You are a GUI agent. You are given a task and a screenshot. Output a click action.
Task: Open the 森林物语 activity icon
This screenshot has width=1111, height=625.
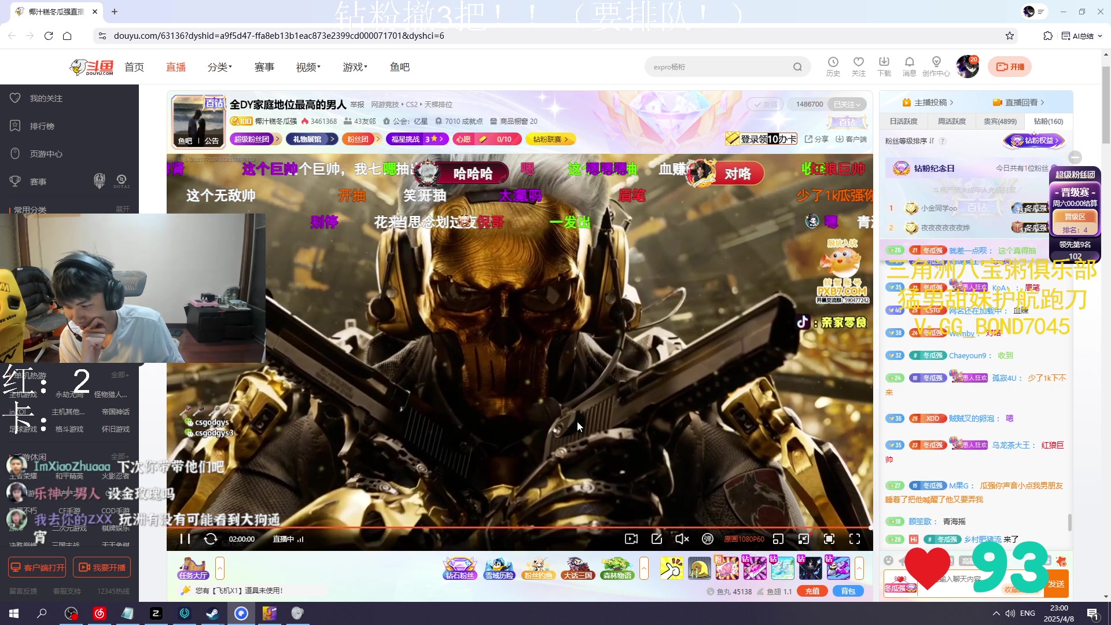(x=617, y=568)
